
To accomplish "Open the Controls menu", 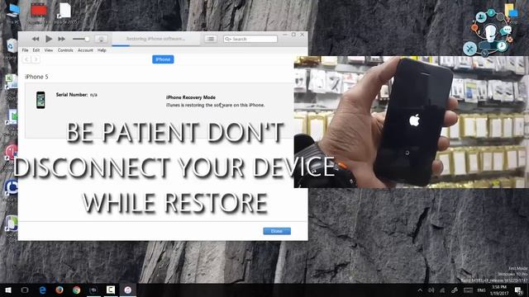I will tap(65, 50).
